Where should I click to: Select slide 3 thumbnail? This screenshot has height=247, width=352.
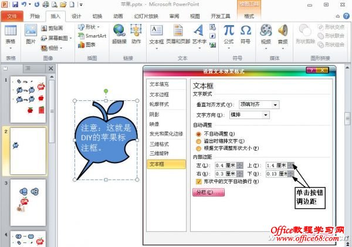click(28, 202)
